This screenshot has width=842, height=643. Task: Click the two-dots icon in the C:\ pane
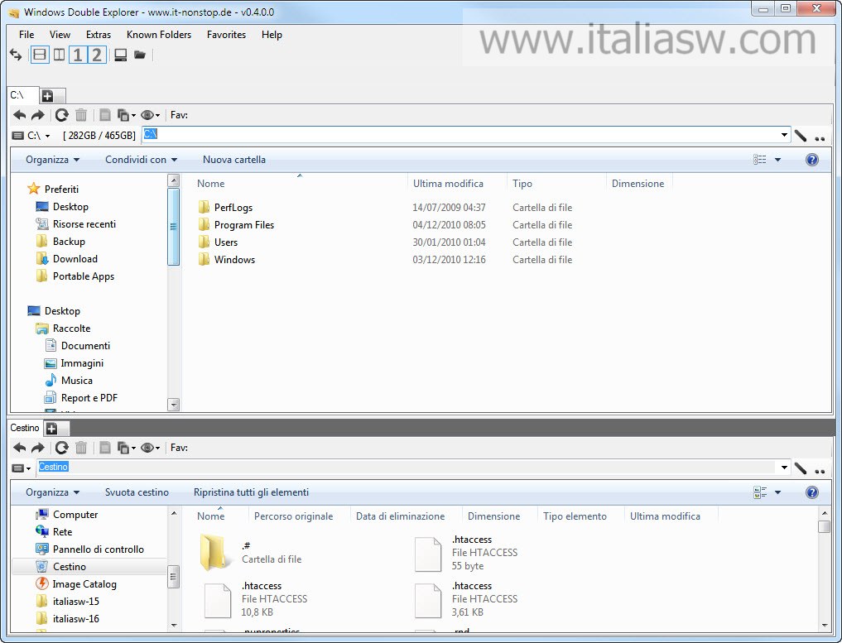click(x=820, y=138)
